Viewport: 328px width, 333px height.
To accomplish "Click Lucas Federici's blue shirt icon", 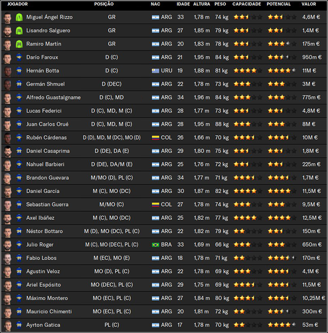I will (19, 111).
